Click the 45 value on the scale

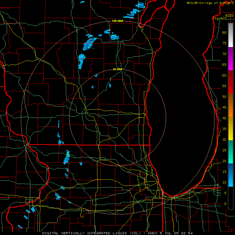224,107
